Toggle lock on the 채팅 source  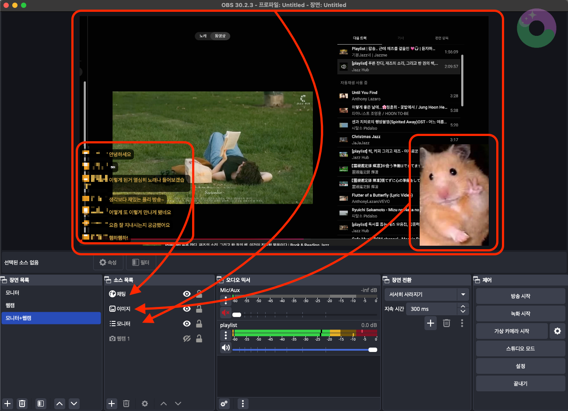[199, 294]
